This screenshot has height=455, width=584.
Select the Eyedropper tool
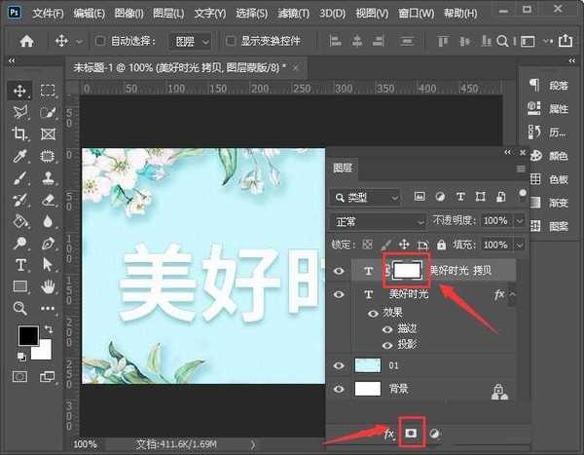point(19,156)
